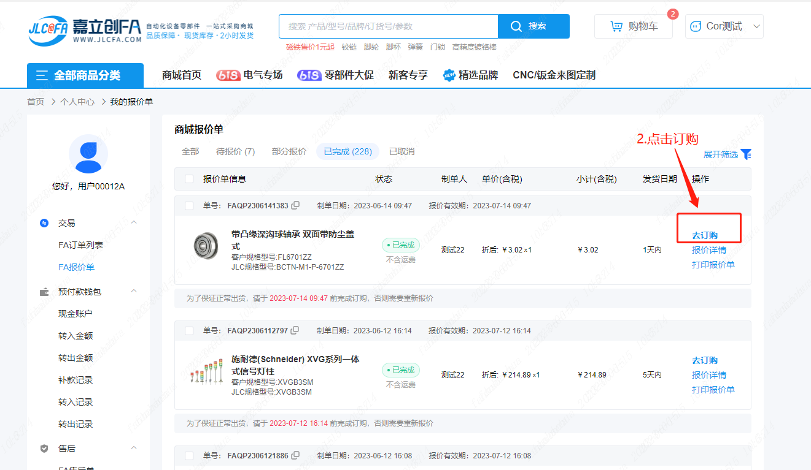Copy order number FAQP2306112797 via copy icon
The width and height of the screenshot is (811, 470).
point(295,330)
